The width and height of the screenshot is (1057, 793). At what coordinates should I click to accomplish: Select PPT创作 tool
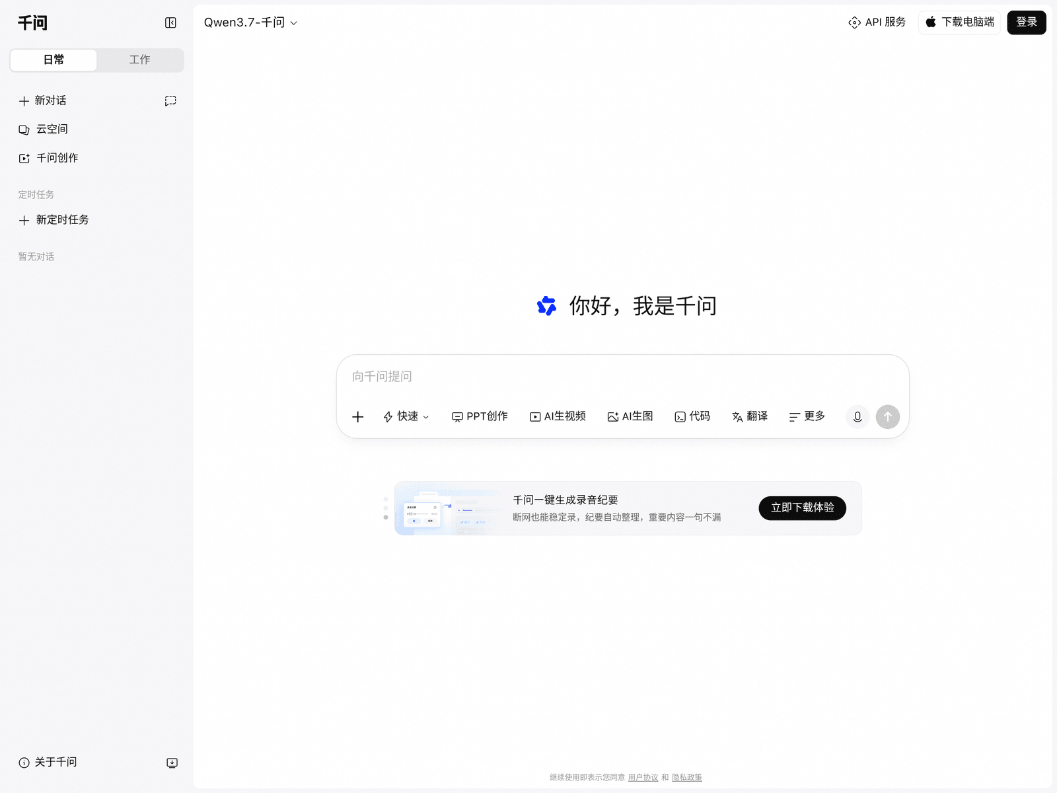click(x=480, y=417)
